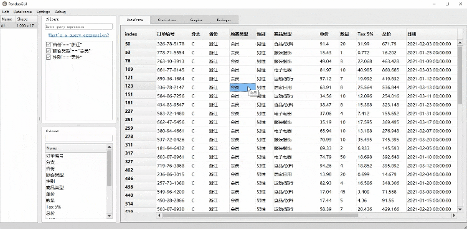Click the Shape header in dataframe list

27,19
